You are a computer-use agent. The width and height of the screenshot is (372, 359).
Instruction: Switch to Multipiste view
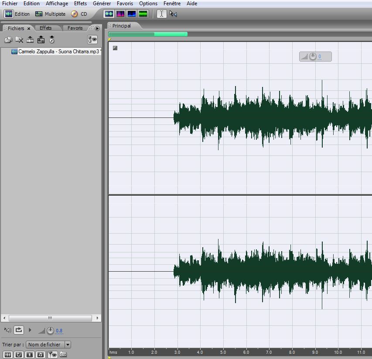[x=50, y=14]
